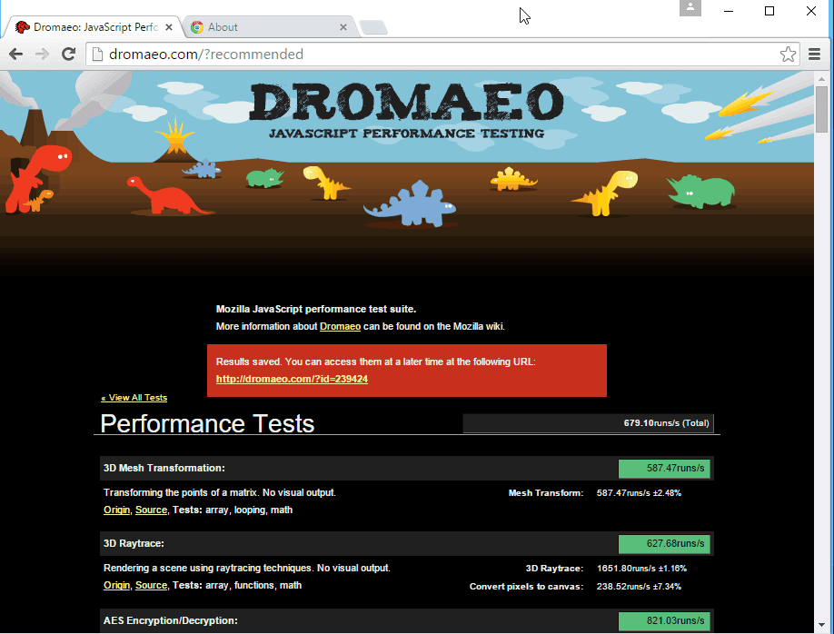Close the About tab
Viewport: 834px width, 634px height.
(x=343, y=27)
